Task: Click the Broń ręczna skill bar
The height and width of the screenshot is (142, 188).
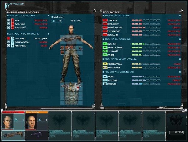Action: 146,28
